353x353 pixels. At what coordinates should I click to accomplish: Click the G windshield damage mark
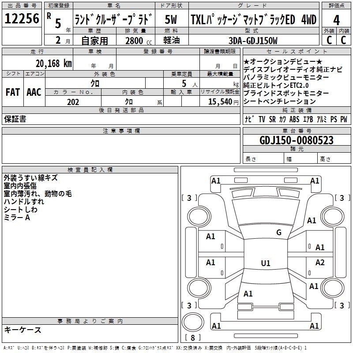[x=278, y=233]
